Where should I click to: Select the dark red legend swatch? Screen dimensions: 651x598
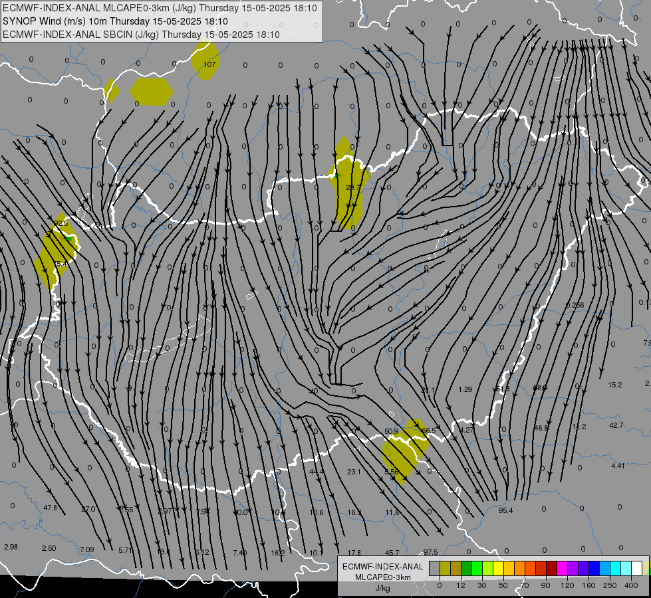coord(551,569)
